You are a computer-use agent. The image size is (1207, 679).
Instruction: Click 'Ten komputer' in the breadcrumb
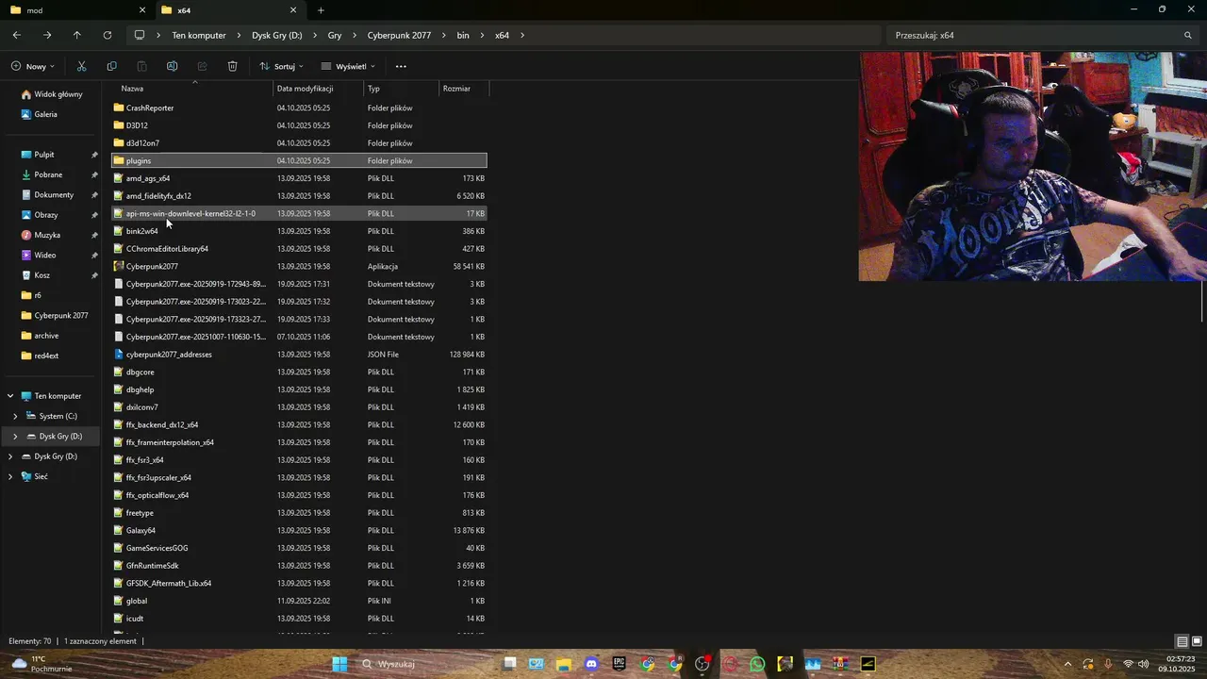coord(199,35)
